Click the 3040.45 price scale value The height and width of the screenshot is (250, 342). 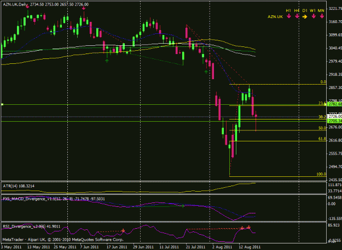click(x=335, y=48)
